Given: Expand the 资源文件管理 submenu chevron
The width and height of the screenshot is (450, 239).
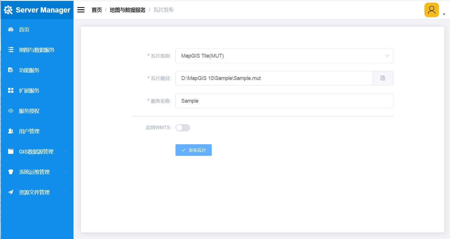Looking at the screenshot, I should tap(64, 192).
